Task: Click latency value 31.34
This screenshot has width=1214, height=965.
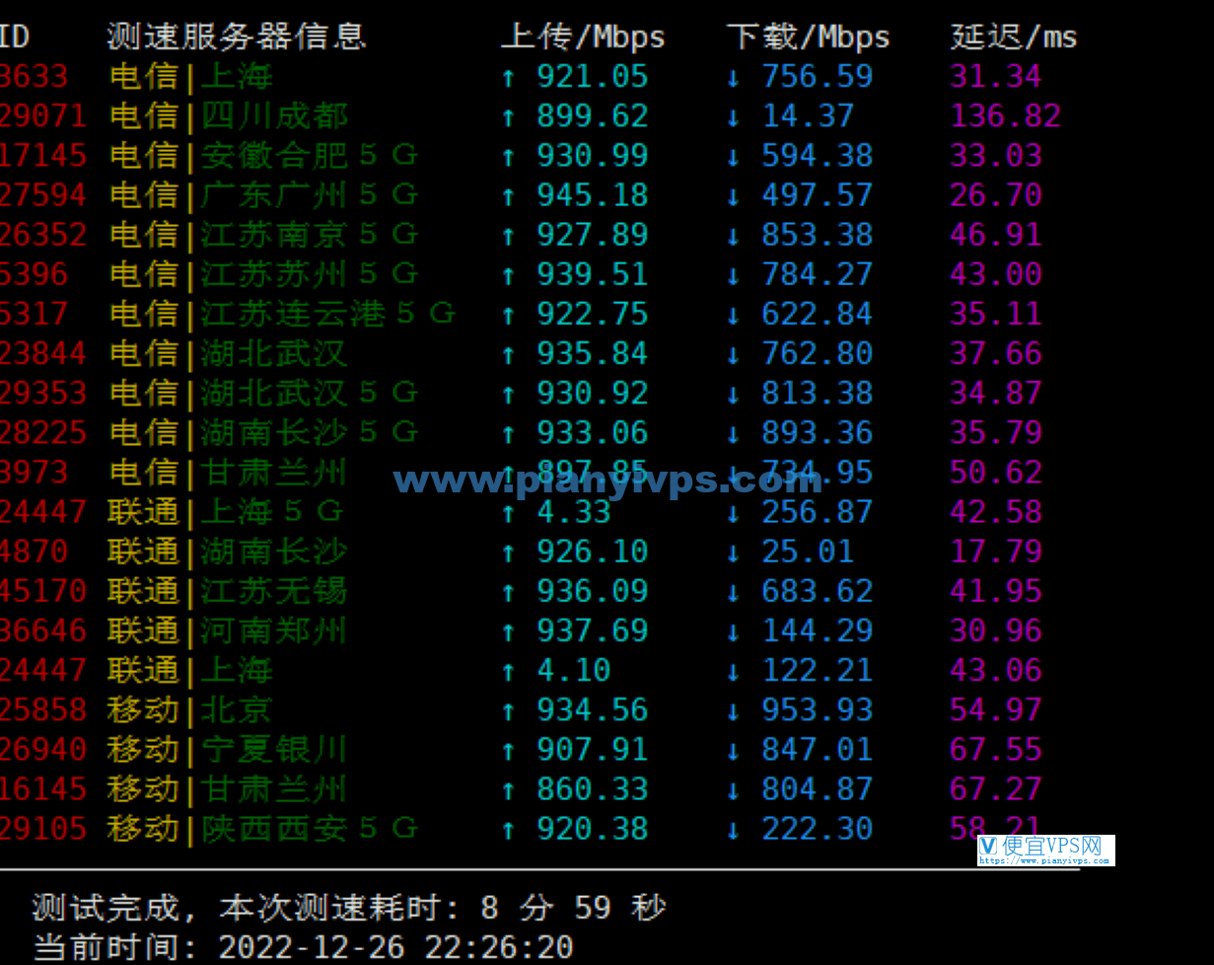Action: pyautogui.click(x=996, y=76)
